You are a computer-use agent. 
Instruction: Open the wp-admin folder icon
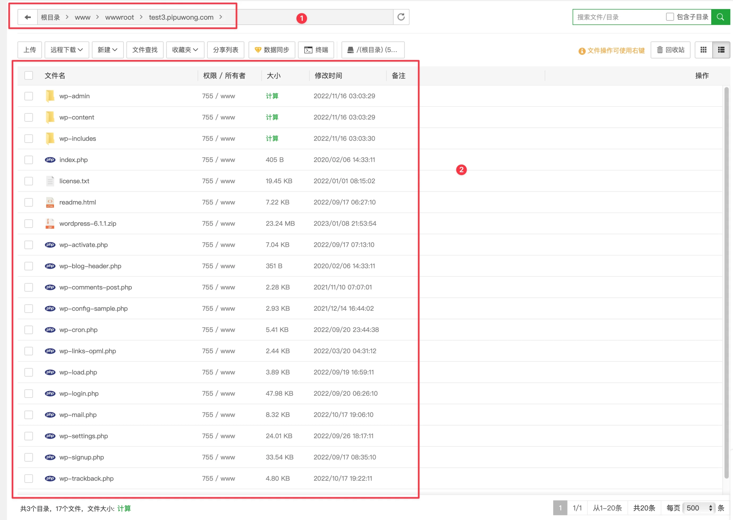[x=50, y=96]
